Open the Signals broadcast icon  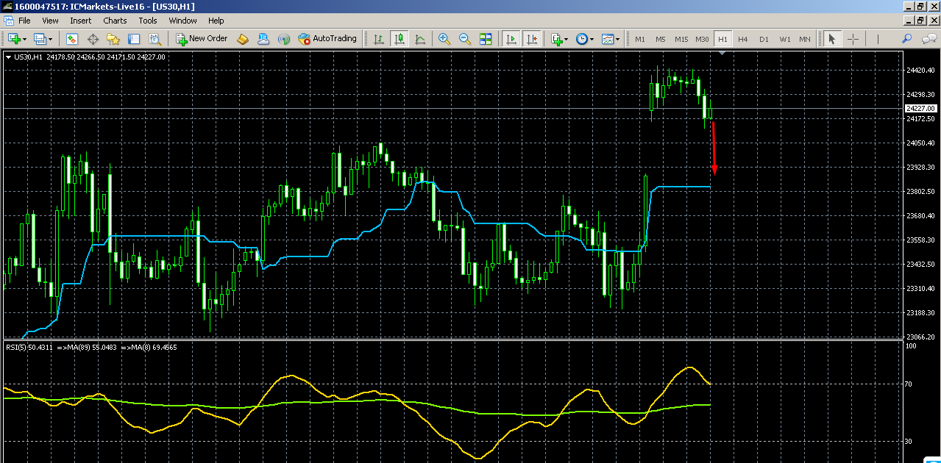point(283,39)
